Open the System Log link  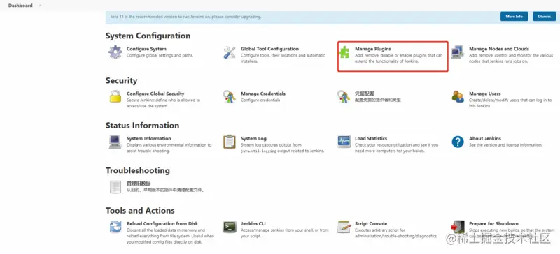click(x=253, y=138)
